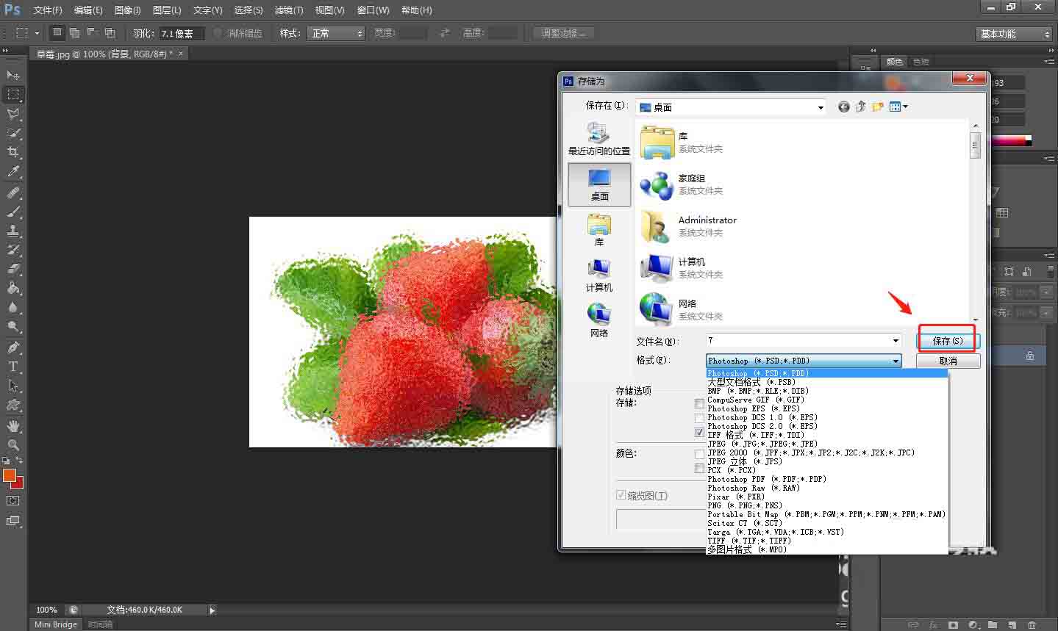Choose the Eyedropper tool

(x=13, y=172)
